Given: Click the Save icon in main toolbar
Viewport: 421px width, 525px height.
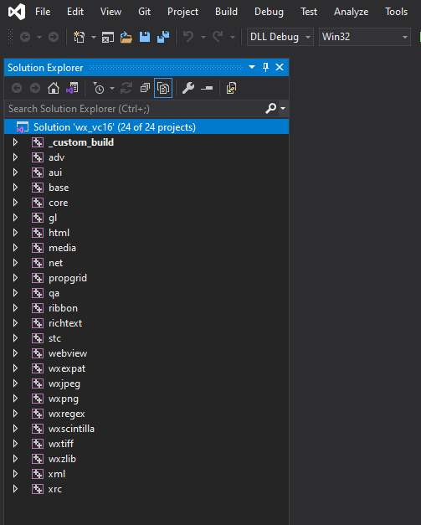Looking at the screenshot, I should click(145, 37).
